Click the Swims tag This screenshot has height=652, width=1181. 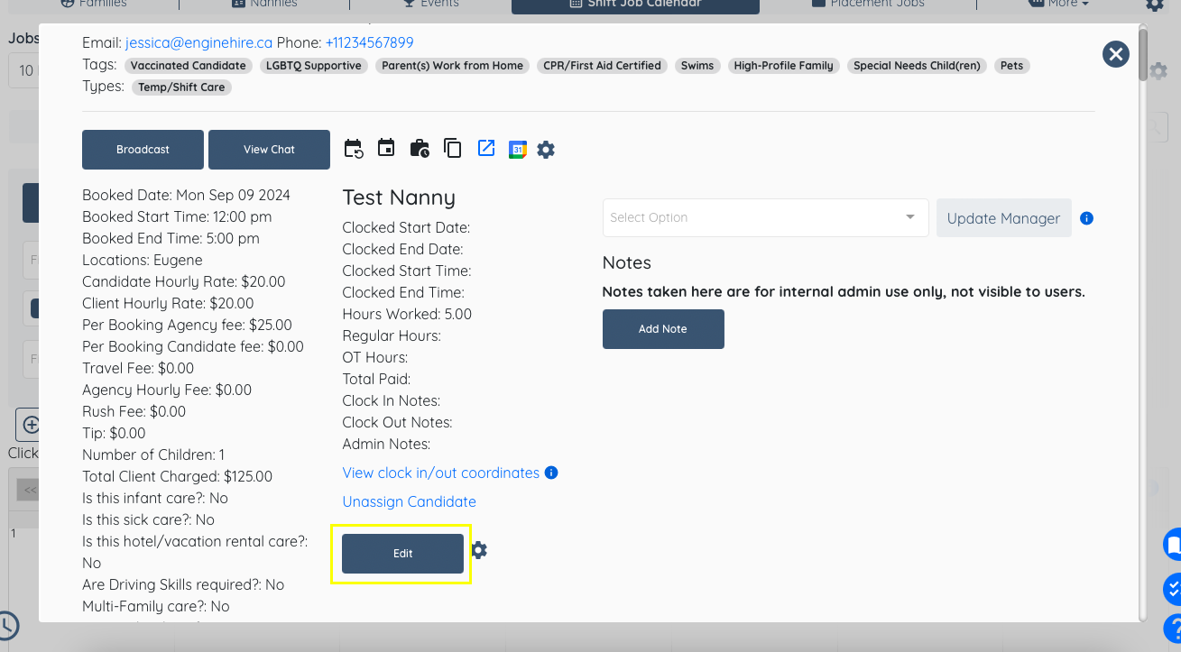(697, 66)
